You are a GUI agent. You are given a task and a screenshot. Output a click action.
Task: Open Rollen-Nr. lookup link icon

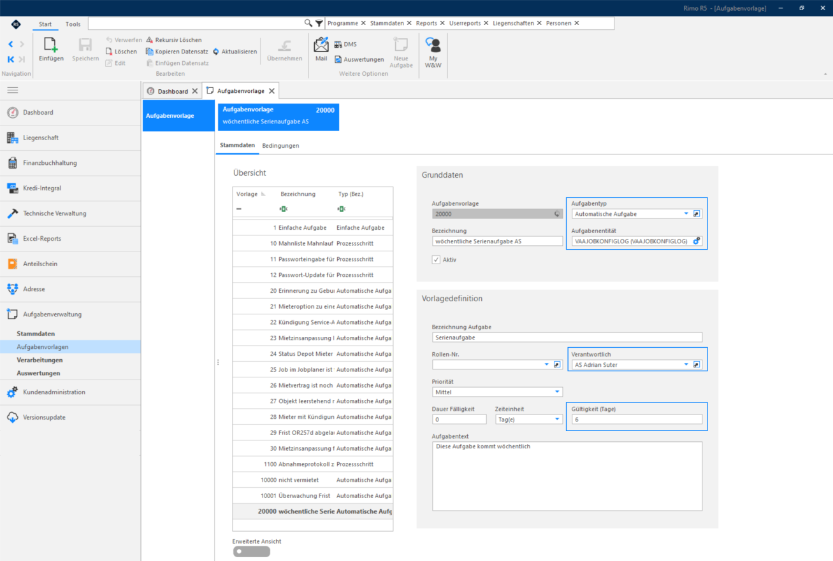tap(557, 365)
